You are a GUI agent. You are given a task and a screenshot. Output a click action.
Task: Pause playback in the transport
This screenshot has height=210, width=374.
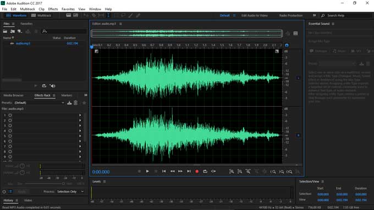156,171
